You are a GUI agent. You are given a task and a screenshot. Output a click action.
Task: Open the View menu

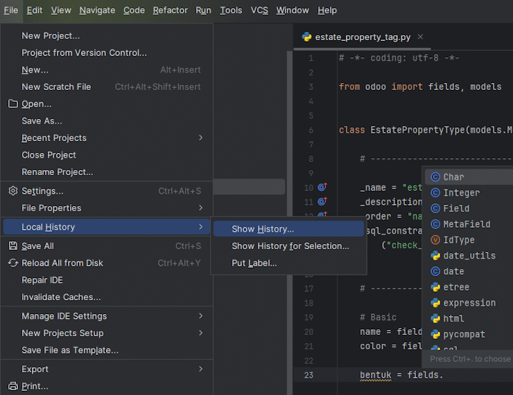[61, 10]
